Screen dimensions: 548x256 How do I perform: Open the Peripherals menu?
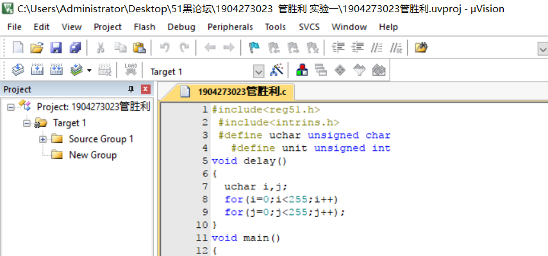click(230, 27)
